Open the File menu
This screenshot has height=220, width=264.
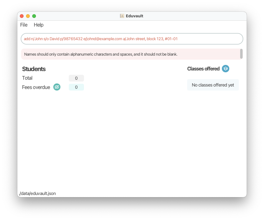pyautogui.click(x=24, y=25)
